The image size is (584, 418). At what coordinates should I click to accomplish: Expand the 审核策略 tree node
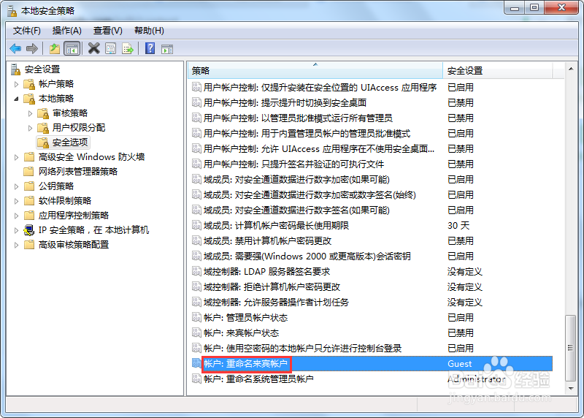tap(30, 113)
